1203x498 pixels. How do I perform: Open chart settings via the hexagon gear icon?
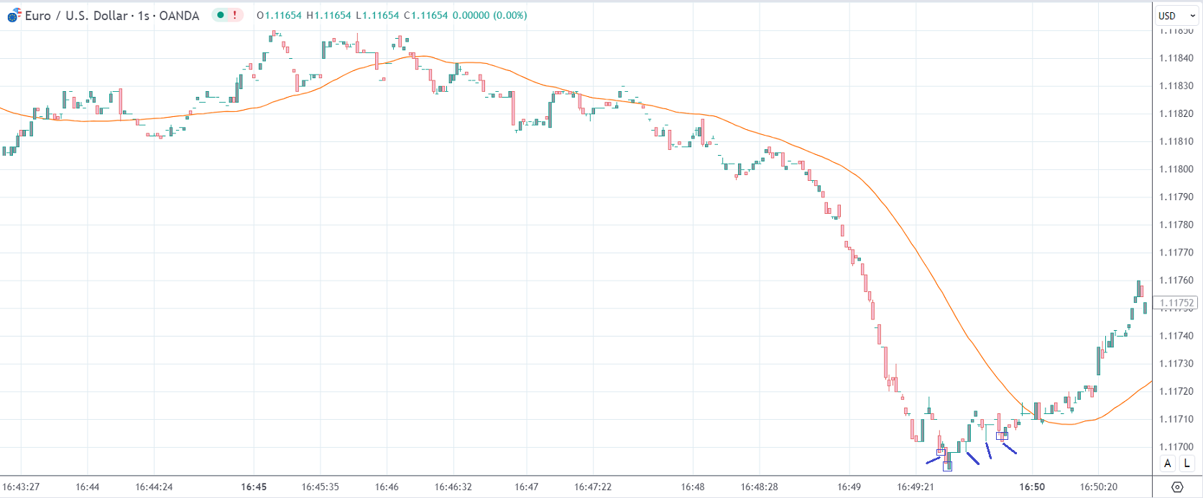pos(1177,487)
